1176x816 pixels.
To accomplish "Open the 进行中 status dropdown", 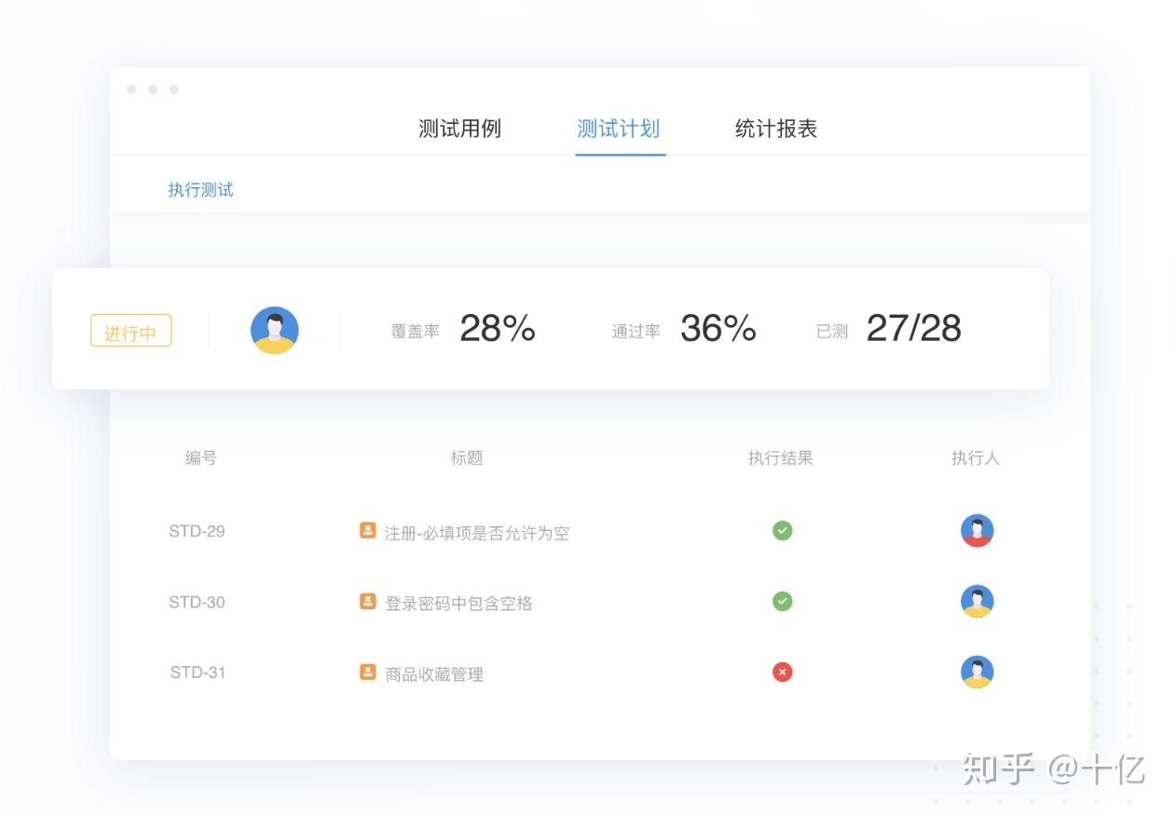I will 130,331.
